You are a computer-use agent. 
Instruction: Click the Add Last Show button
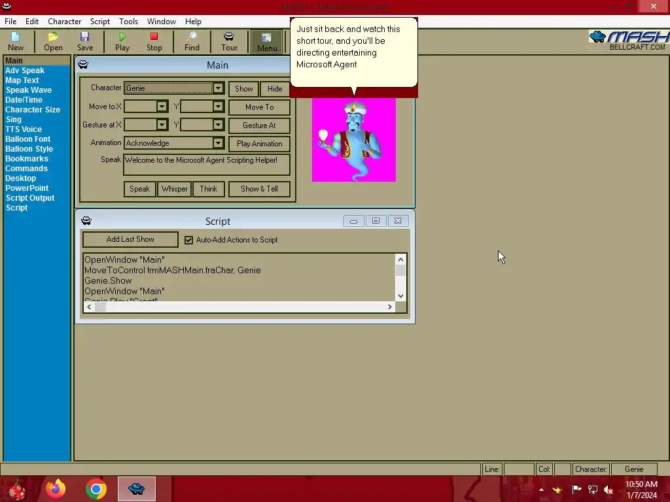pyautogui.click(x=130, y=239)
